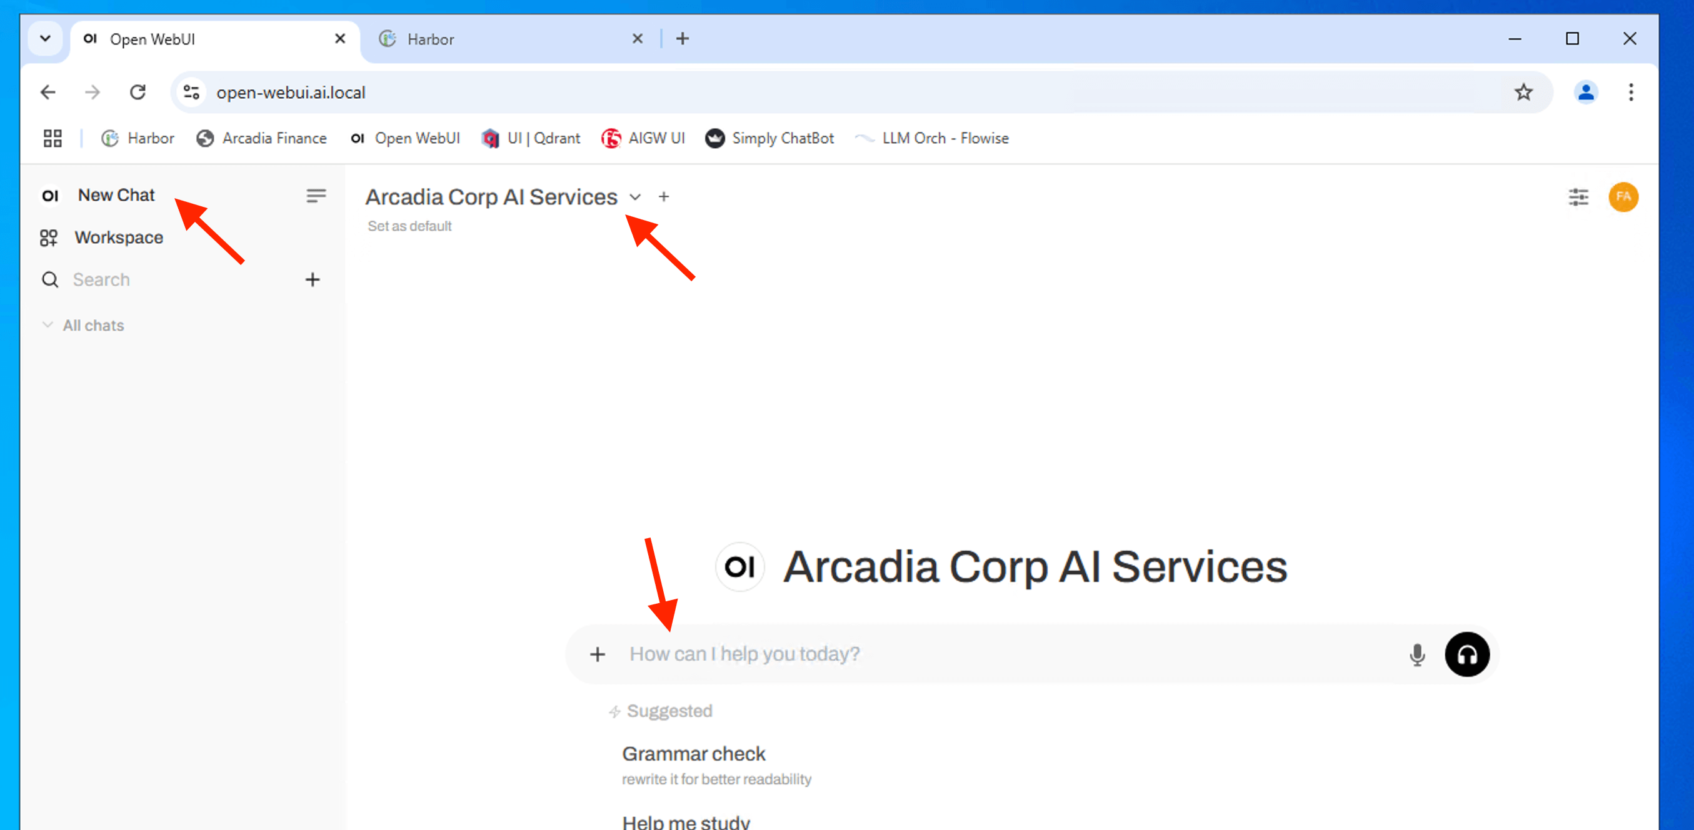Screen dimensions: 1694x830
Task: Open the AIGW UI bookmark
Action: pyautogui.click(x=643, y=138)
